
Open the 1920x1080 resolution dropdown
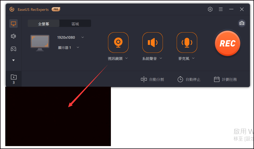click(x=70, y=38)
